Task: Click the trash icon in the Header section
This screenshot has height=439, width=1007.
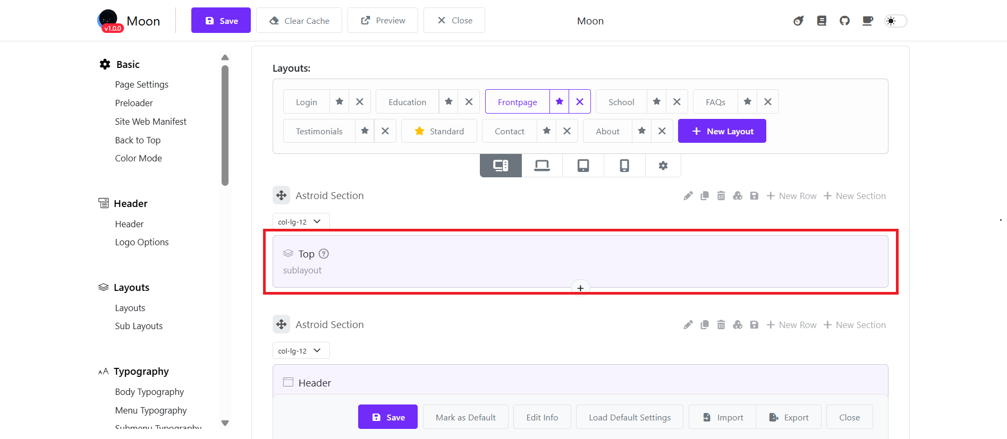Action: pos(721,325)
